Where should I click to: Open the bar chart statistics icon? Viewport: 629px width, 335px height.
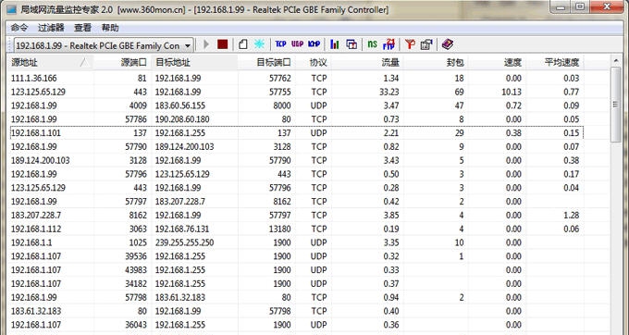click(x=335, y=44)
